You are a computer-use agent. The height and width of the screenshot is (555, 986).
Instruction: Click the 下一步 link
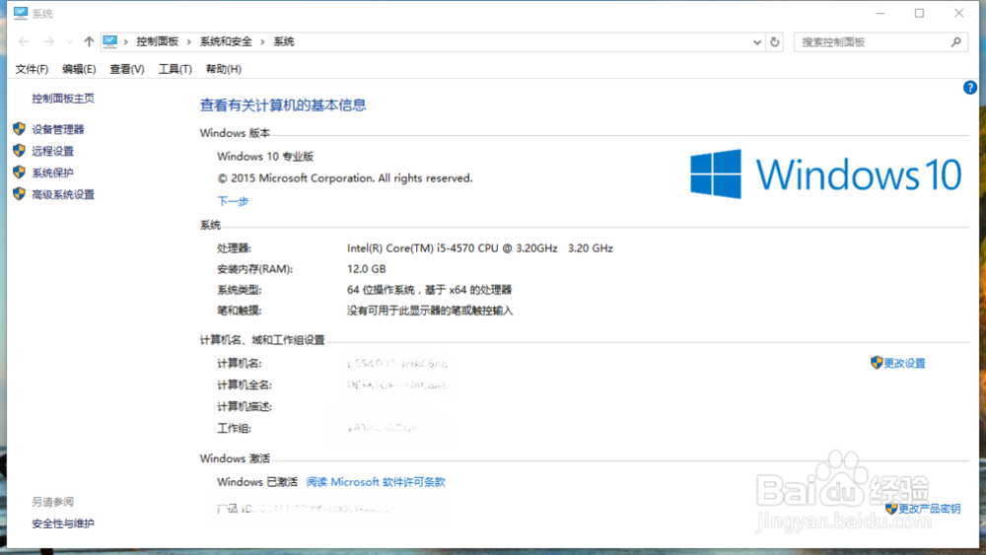233,201
